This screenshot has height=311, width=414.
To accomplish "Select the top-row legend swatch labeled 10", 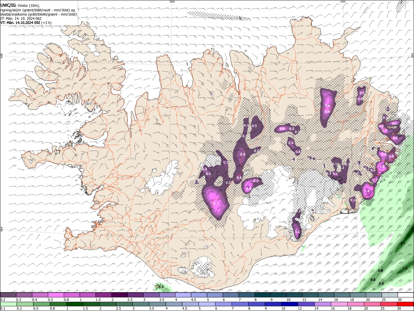I will 295,295.
